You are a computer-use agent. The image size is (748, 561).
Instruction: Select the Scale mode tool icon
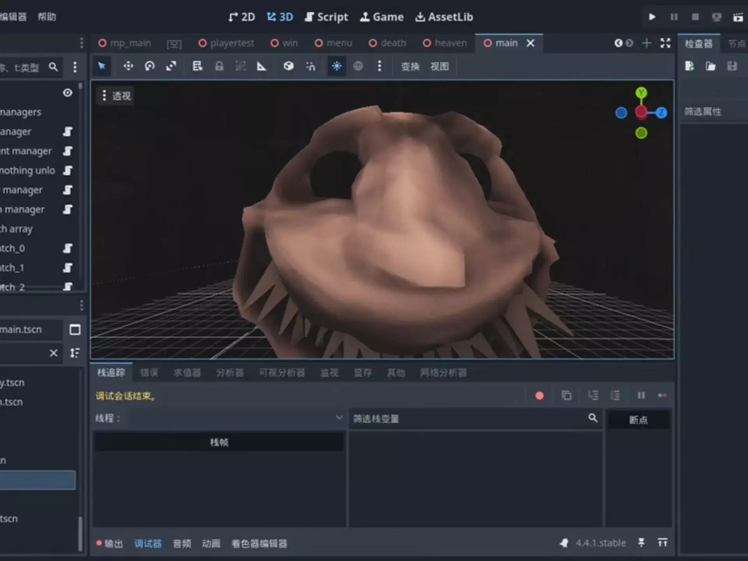(x=171, y=66)
